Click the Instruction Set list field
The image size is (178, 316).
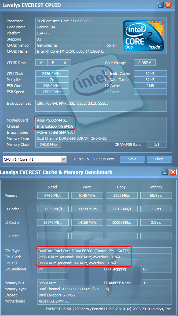(101, 106)
